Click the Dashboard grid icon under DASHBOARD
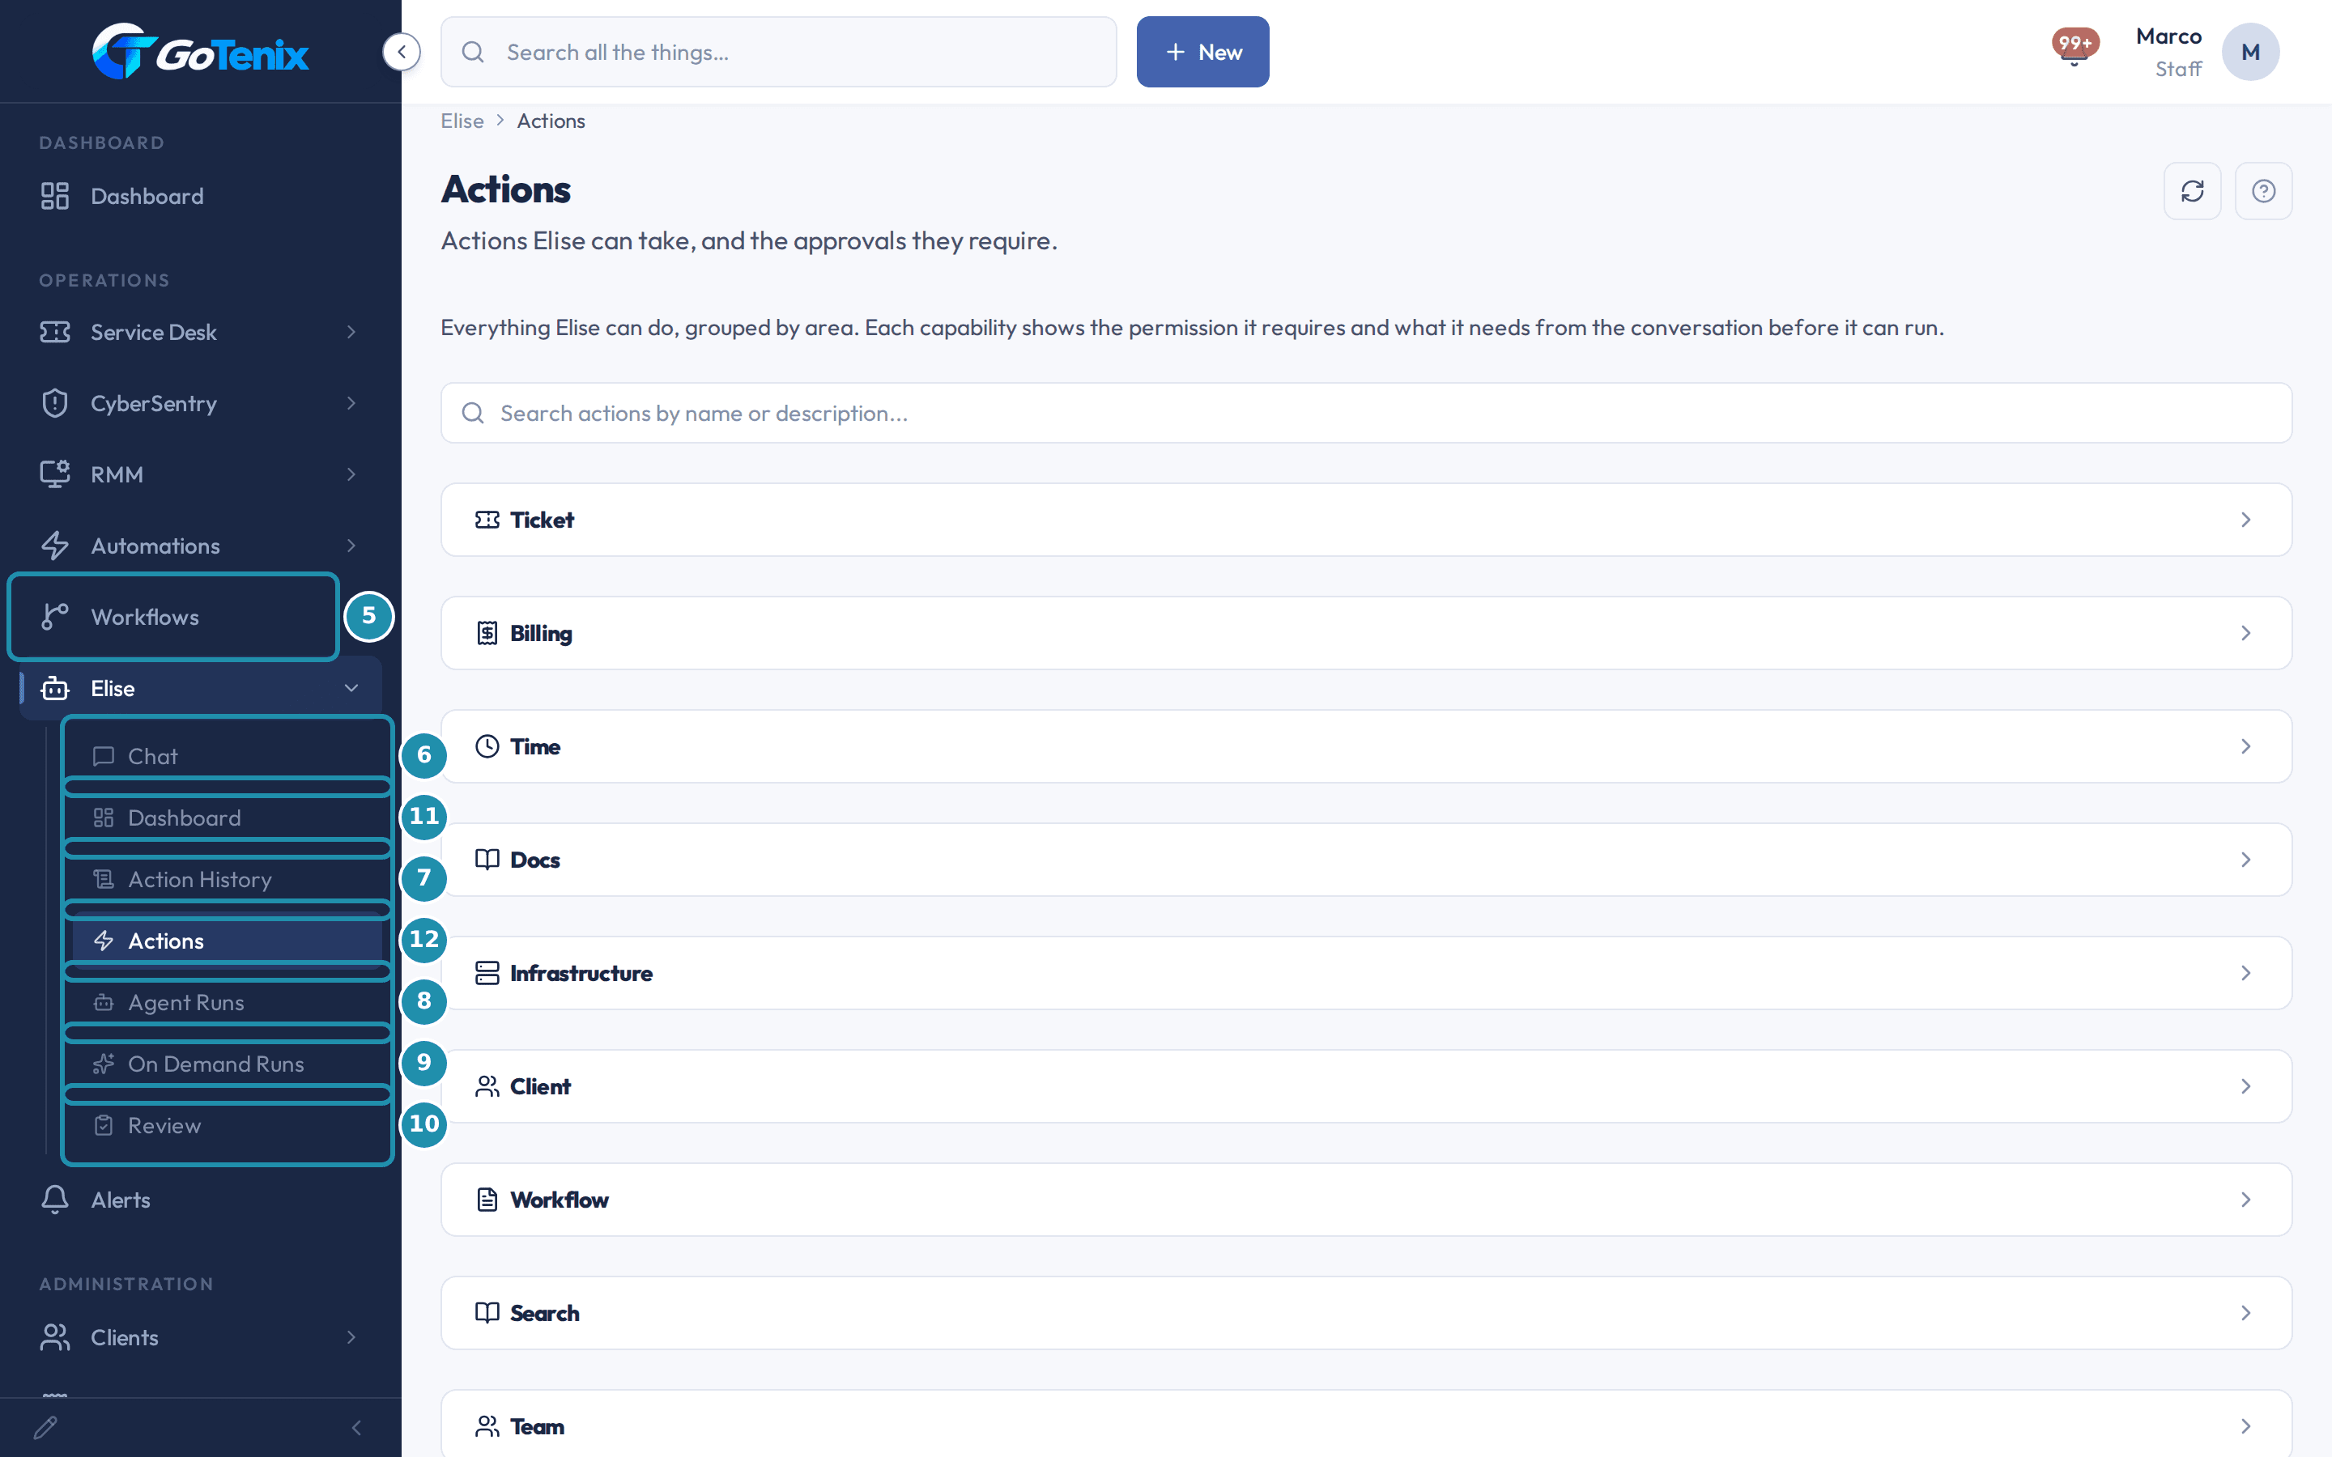This screenshot has width=2332, height=1457. pyautogui.click(x=55, y=196)
